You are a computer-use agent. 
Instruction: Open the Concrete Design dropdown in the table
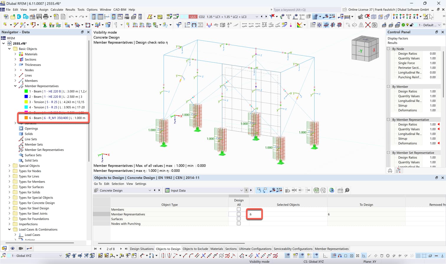149,190
